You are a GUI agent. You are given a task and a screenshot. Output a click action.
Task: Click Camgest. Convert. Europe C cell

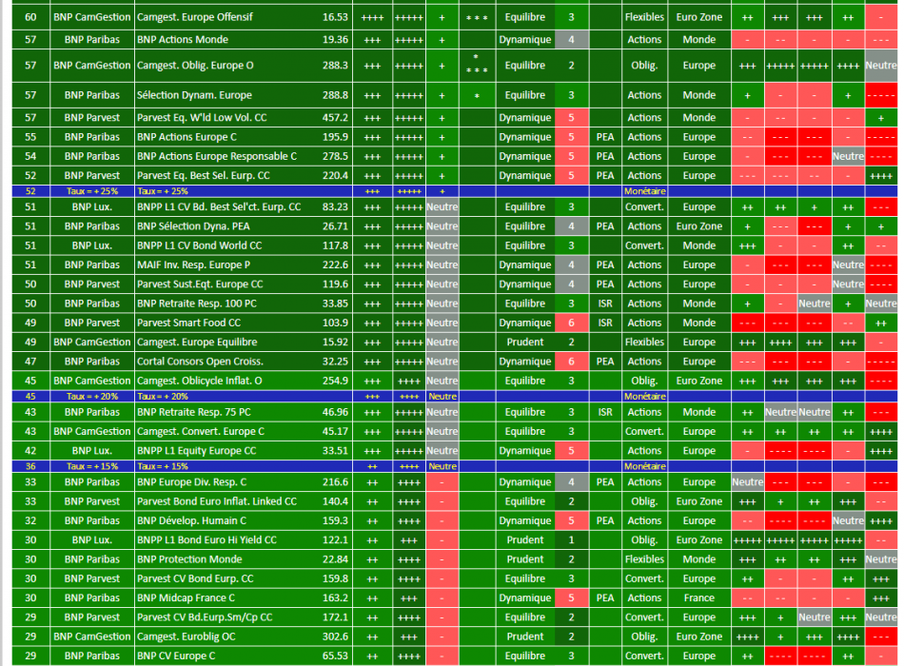[x=201, y=431]
